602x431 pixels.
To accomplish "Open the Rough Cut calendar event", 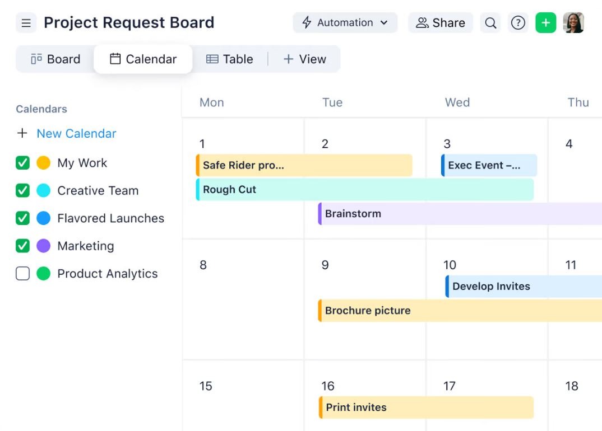I will 364,190.
